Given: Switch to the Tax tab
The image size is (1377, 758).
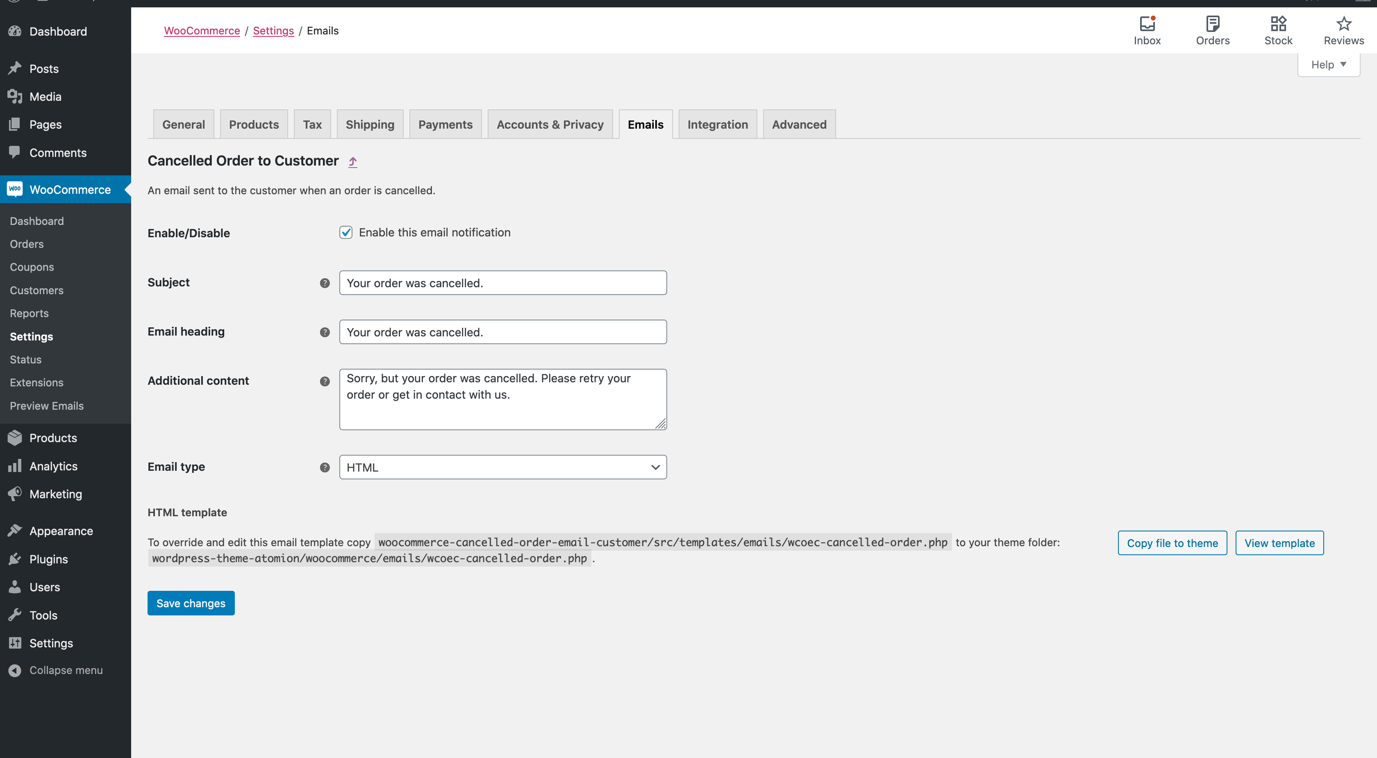Looking at the screenshot, I should (x=312, y=124).
